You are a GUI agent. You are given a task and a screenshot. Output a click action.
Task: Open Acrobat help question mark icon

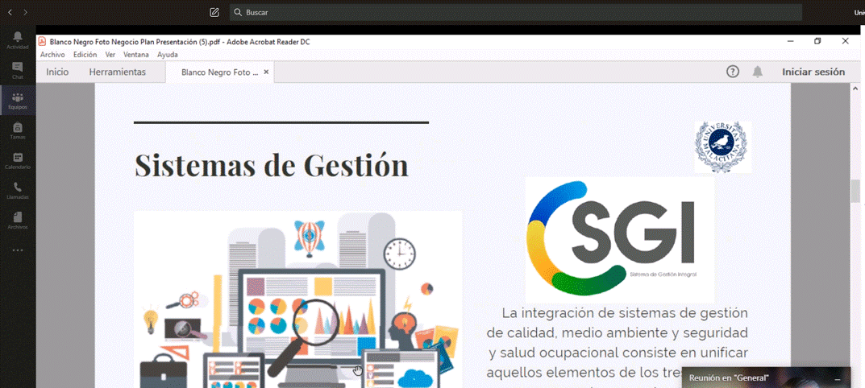pos(732,72)
